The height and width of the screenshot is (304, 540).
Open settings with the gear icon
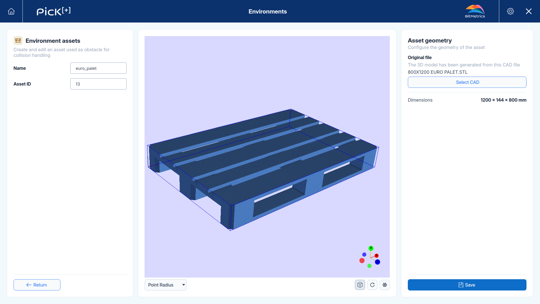[x=510, y=11]
